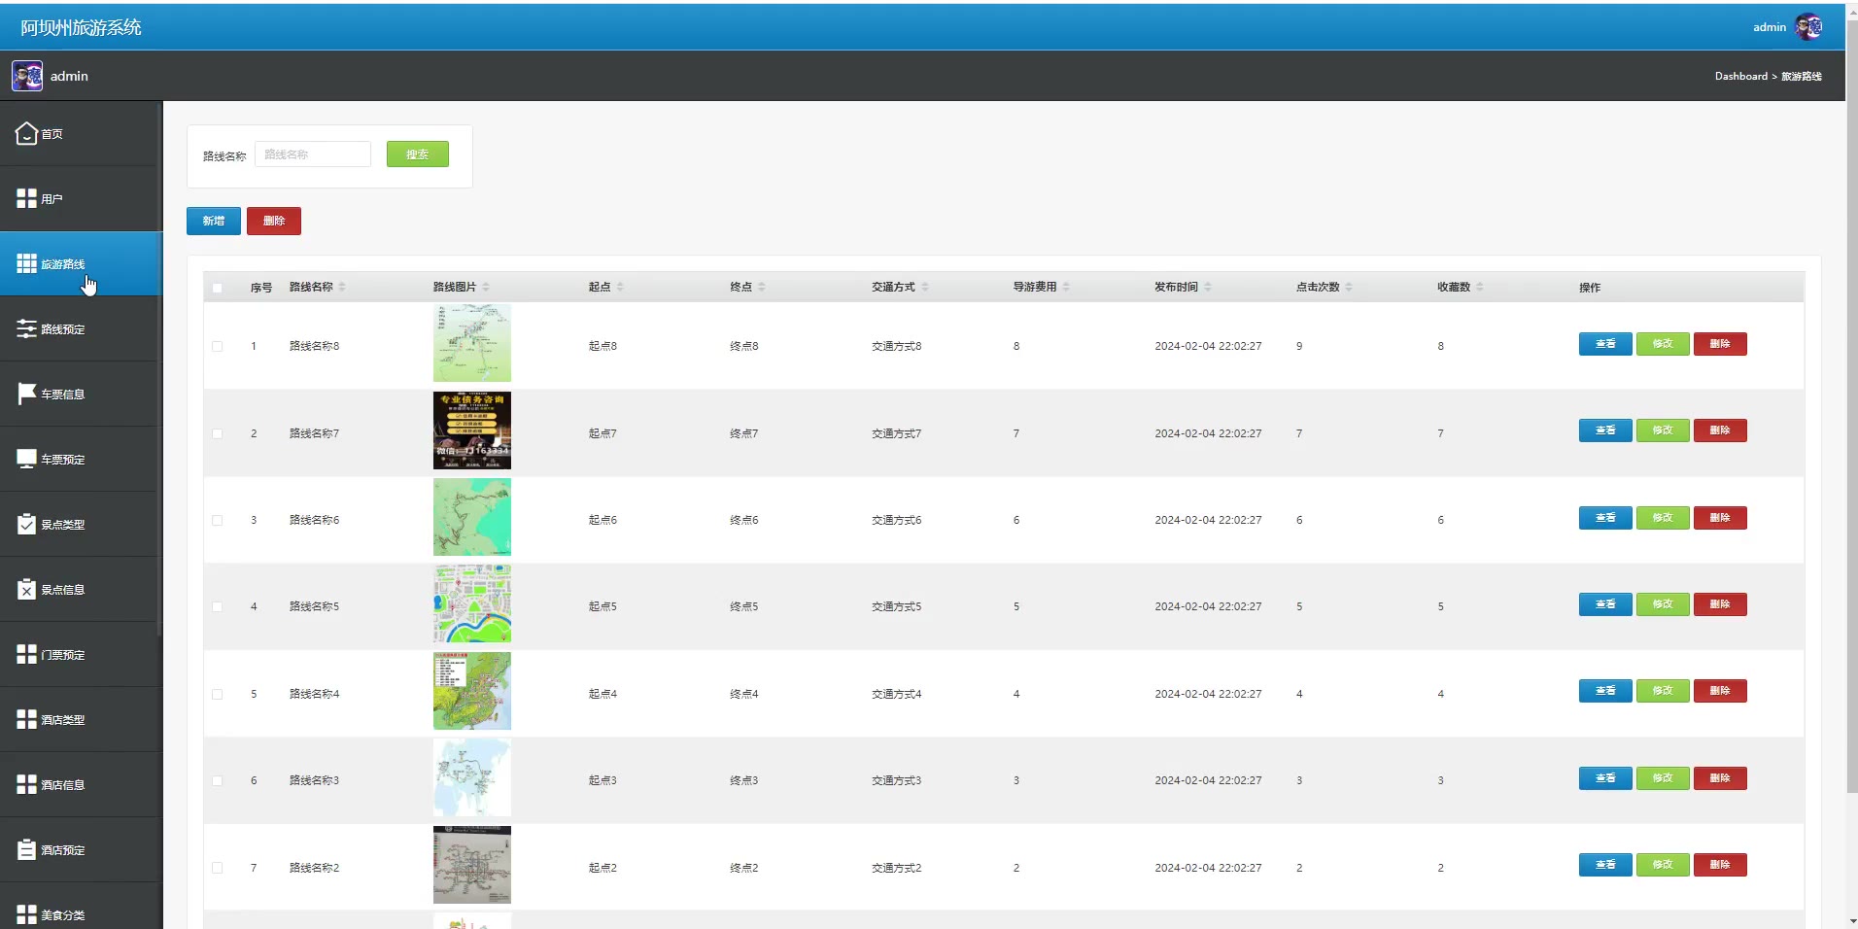Click the 景点类型 checkmark clipboard icon

[26, 524]
